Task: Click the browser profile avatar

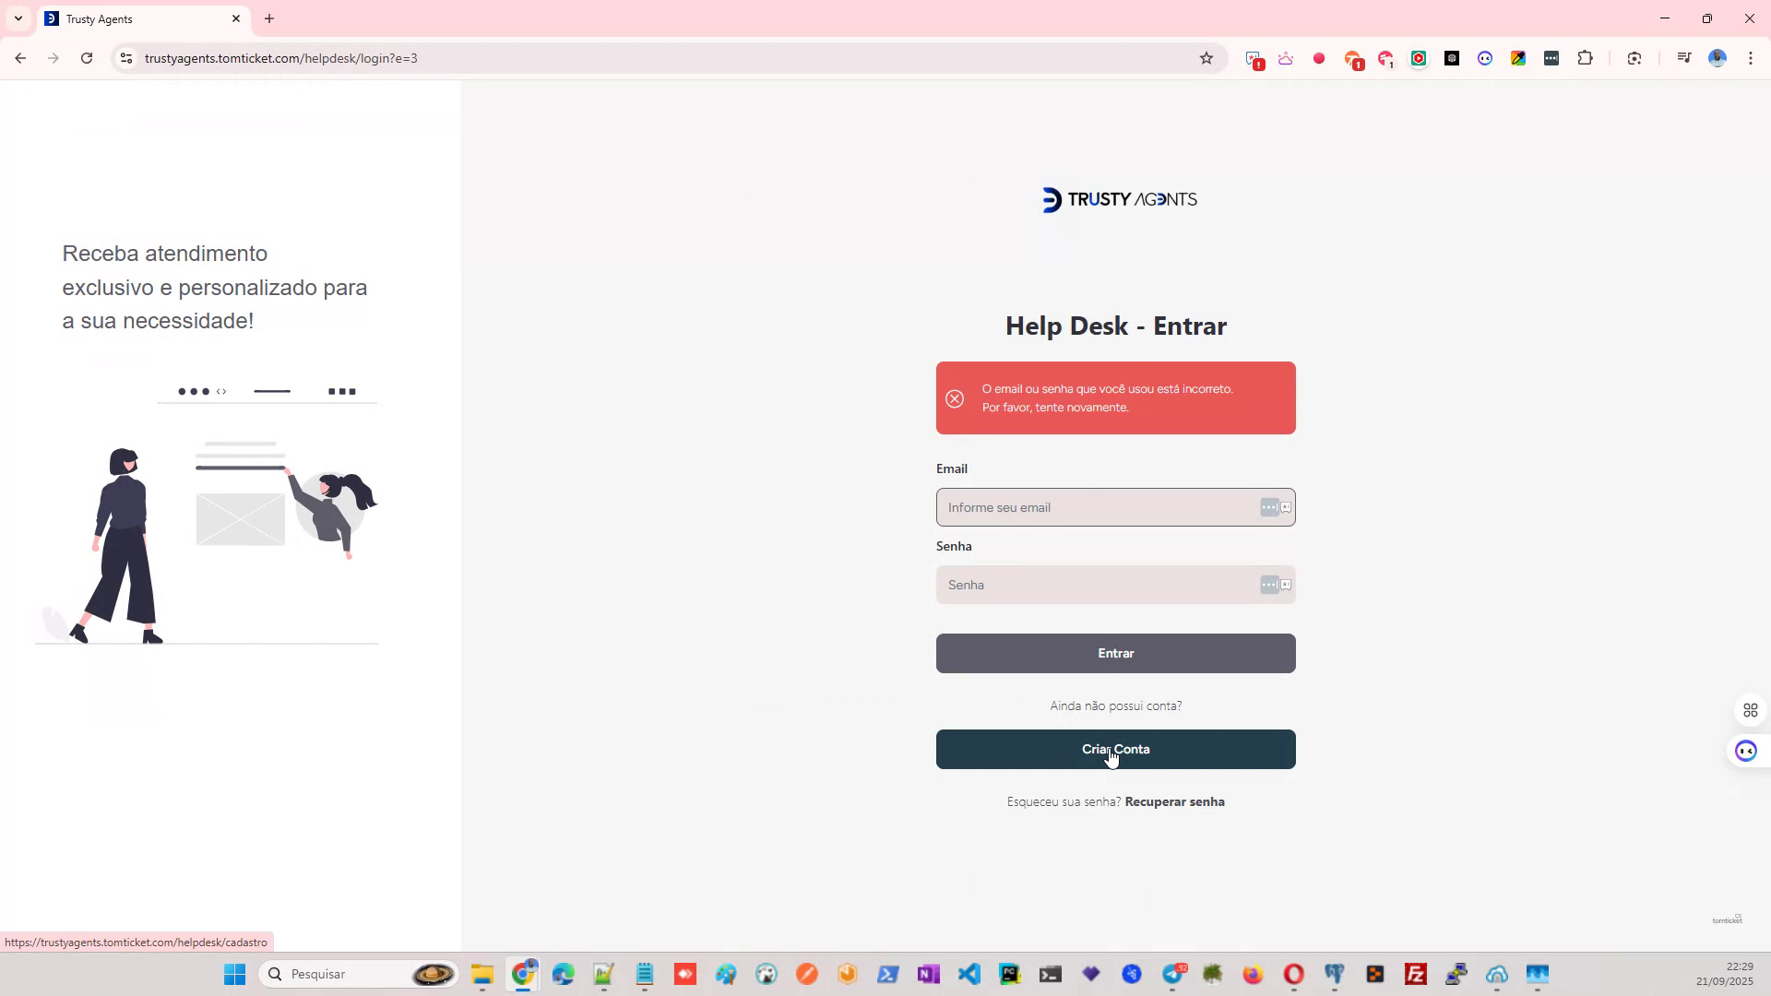Action: coord(1718,57)
